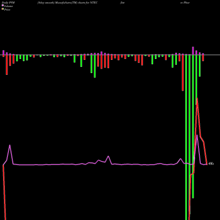Select the 'Price' legend label

(7, 10)
